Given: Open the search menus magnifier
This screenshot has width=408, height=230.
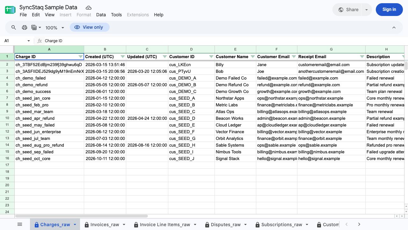Looking at the screenshot, I should (x=13, y=27).
